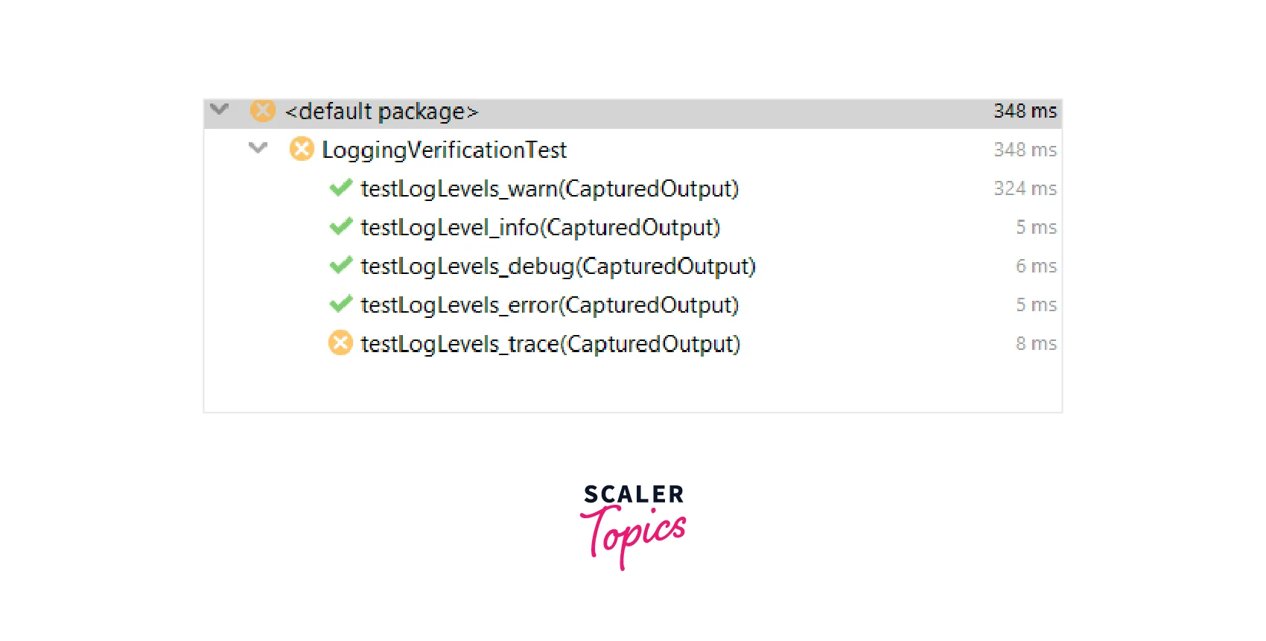Screen dimensions: 1266x641
Task: Select testLogLevels_debug(CapturedOutput) test
Action: click(x=558, y=267)
